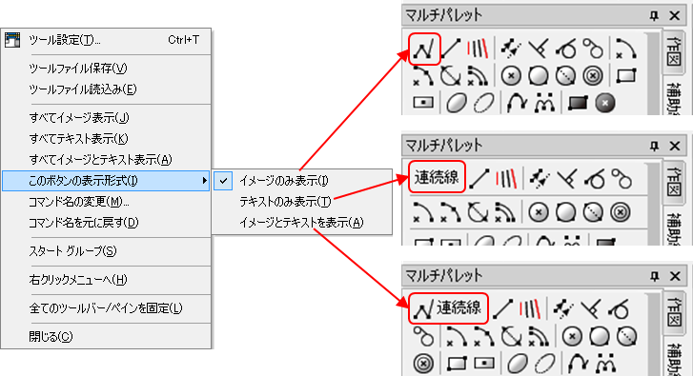Screen dimensions: 693x376
Task: Select the spline with points tool in the bottom palette
Action: (x=605, y=364)
